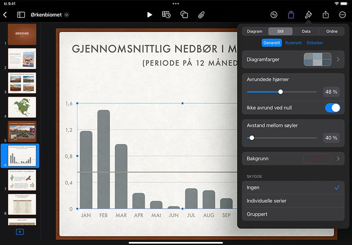Open the Etiketter sub-tab
Viewport: 352px width, 245px height.
coord(315,43)
